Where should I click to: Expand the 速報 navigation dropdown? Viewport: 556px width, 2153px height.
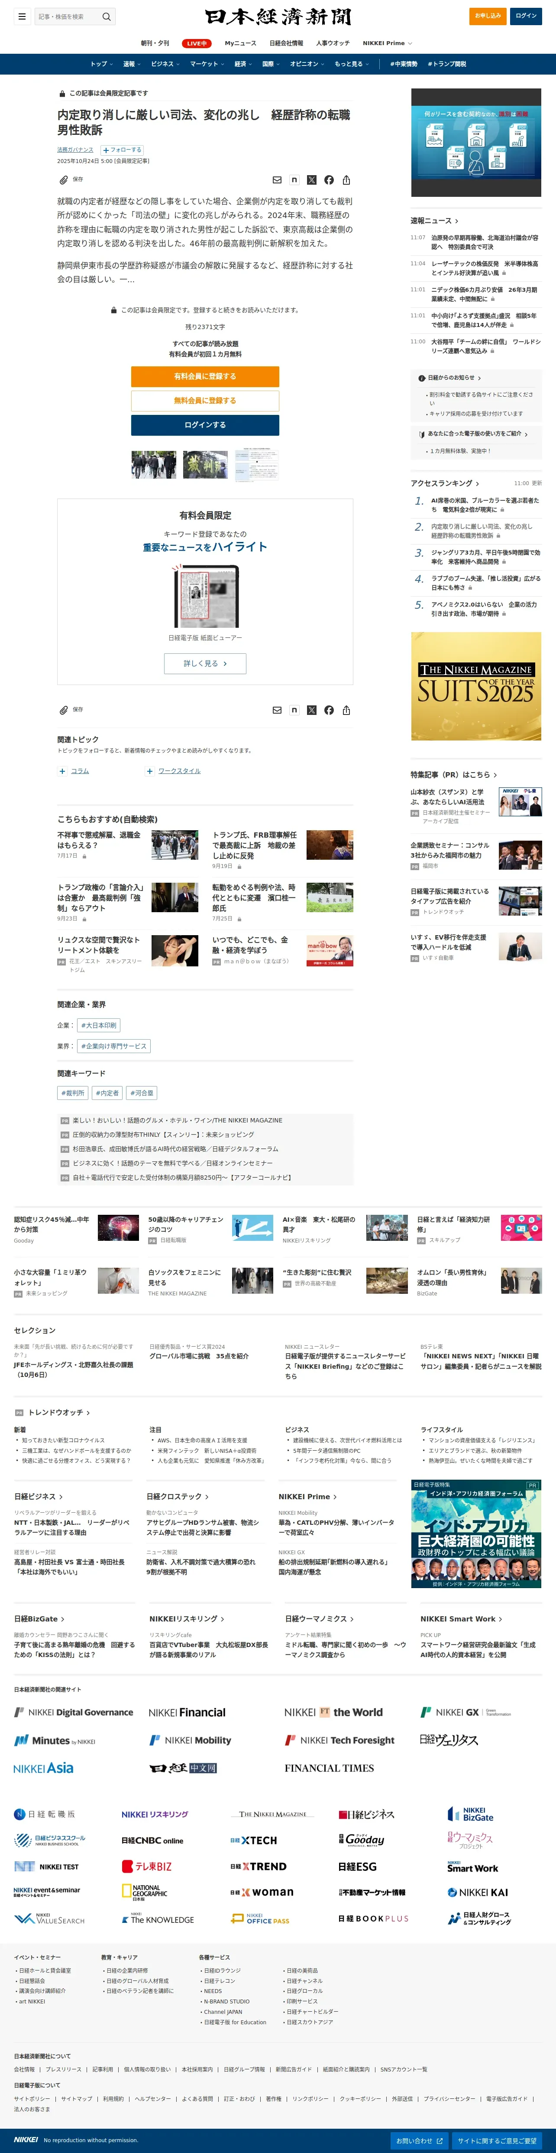point(131,64)
